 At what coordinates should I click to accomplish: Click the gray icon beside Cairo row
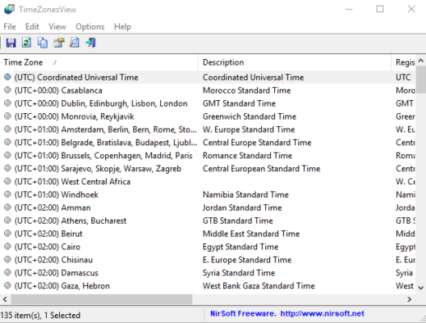click(7, 246)
